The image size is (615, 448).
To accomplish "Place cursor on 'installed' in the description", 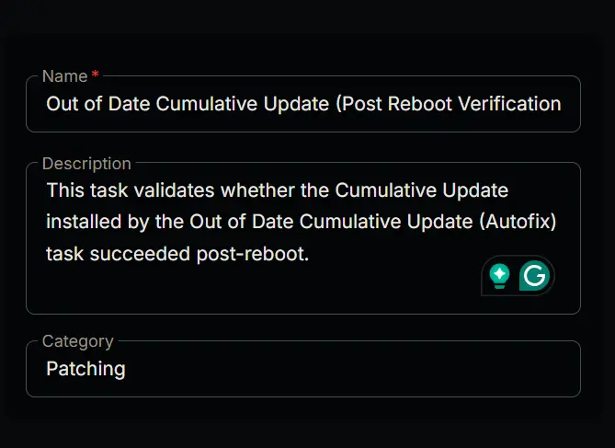I will pyautogui.click(x=84, y=222).
